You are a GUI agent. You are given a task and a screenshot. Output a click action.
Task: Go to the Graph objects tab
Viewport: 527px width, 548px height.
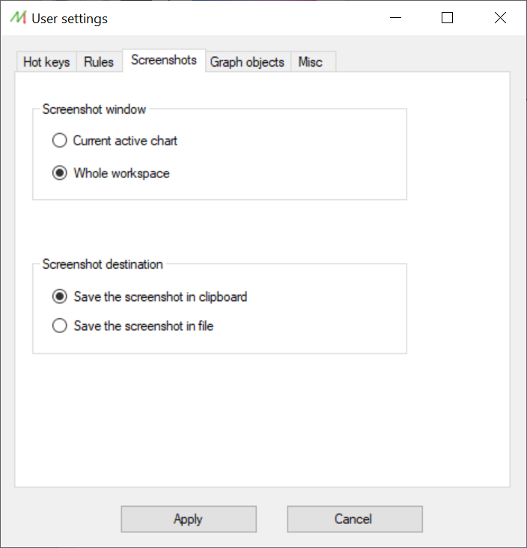(x=247, y=62)
